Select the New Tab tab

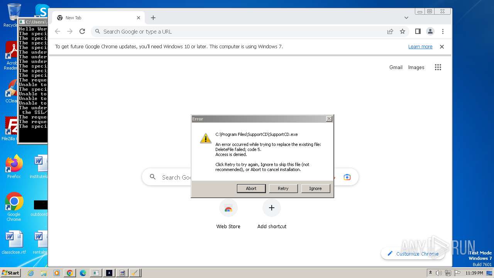tap(98, 18)
